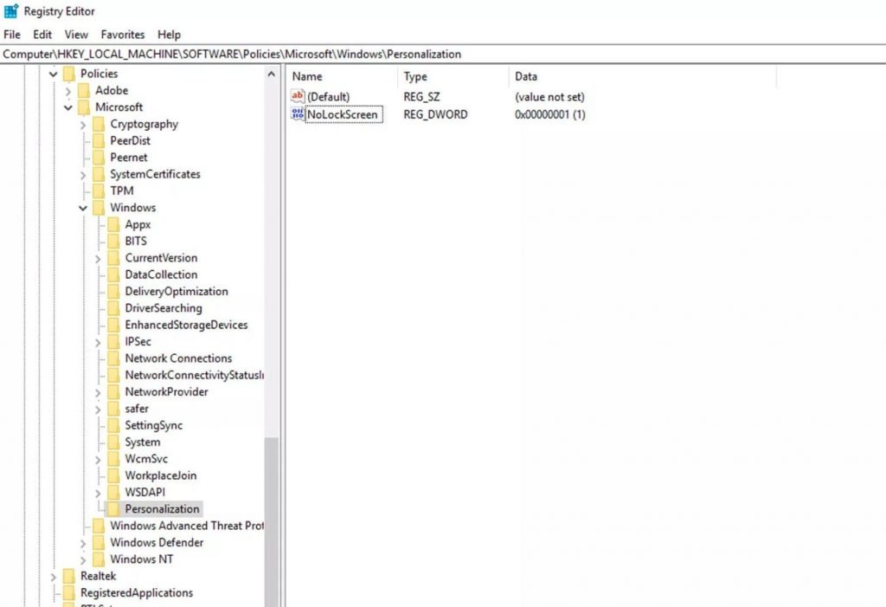Collapse the Microsoft key chevron

(x=69, y=108)
